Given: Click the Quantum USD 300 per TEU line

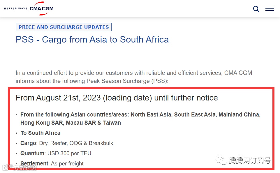Looking at the screenshot, I should point(56,153).
